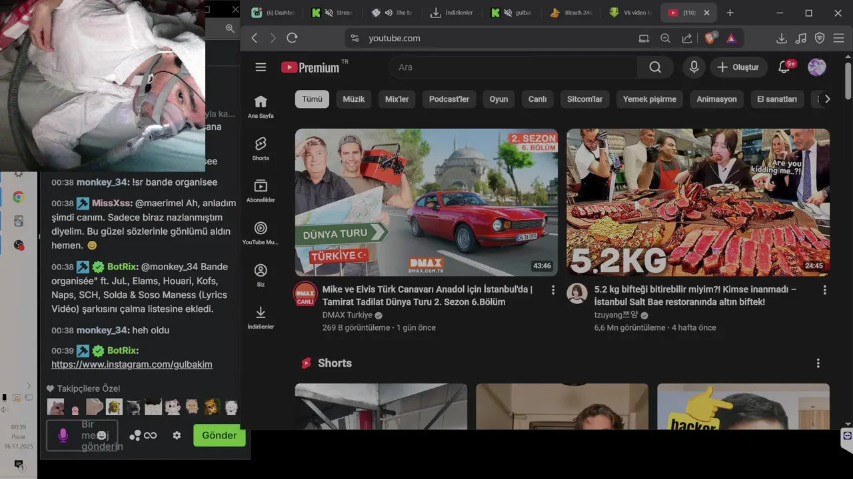The image size is (853, 479).
Task: Open the emoji picker in the chat box
Action: pos(101,435)
